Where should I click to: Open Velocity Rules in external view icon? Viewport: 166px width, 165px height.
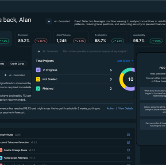coord(128,135)
